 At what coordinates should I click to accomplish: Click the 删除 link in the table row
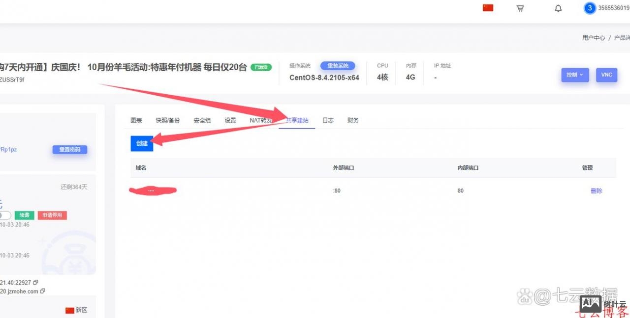(597, 190)
